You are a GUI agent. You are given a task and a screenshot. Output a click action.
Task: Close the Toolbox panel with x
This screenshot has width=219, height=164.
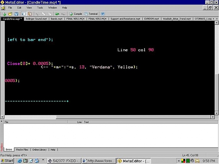[x=1, y=121]
